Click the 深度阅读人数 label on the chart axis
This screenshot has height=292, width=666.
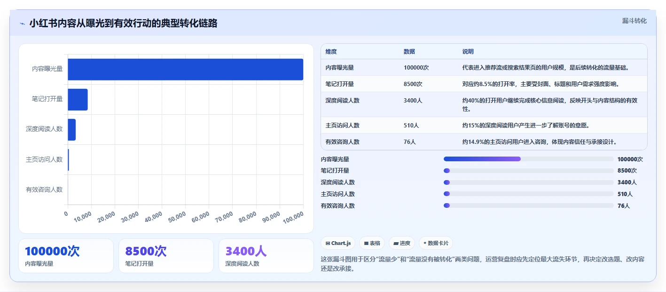(44, 129)
